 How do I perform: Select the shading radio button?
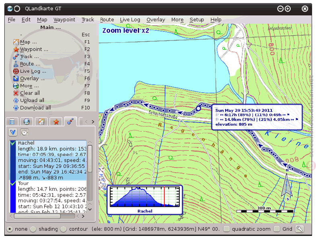(33, 229)
